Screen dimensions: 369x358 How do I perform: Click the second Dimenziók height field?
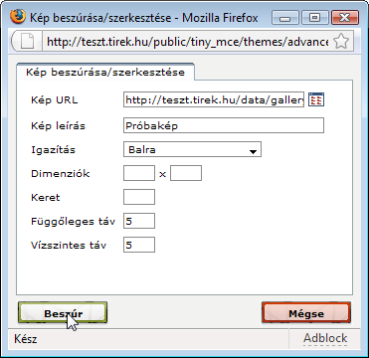(x=186, y=174)
